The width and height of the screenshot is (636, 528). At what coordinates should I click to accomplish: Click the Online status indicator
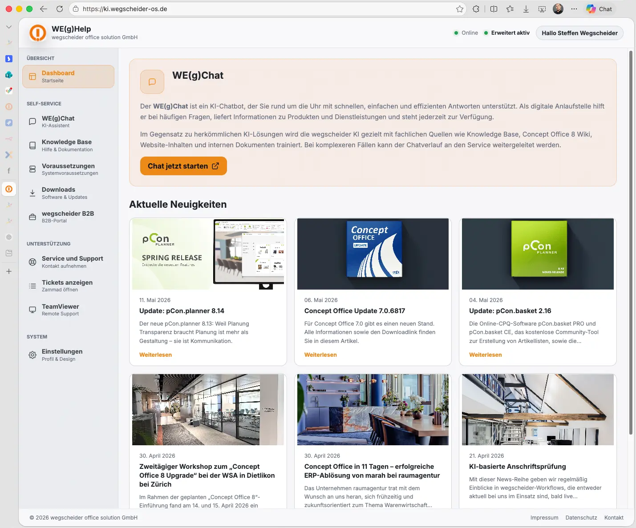click(466, 33)
